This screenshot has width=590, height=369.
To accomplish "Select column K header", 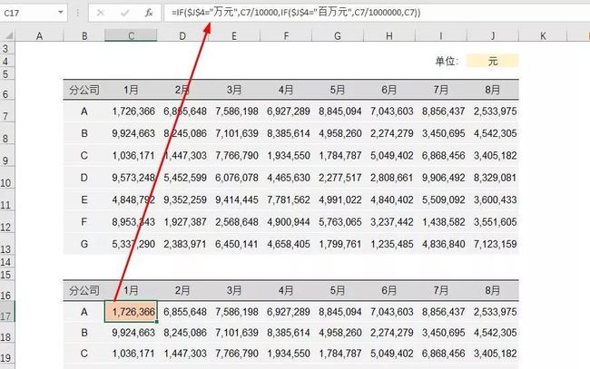I will click(x=543, y=35).
